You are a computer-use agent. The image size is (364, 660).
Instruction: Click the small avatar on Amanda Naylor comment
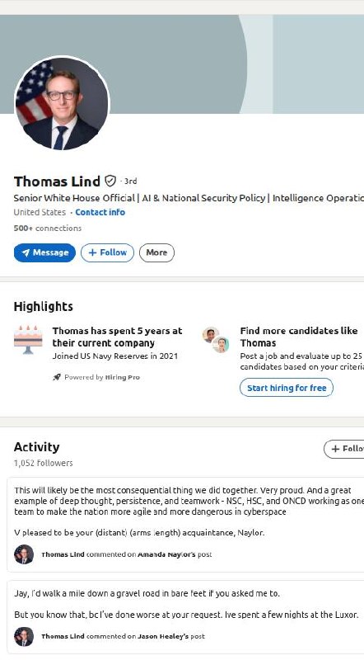[x=24, y=554]
